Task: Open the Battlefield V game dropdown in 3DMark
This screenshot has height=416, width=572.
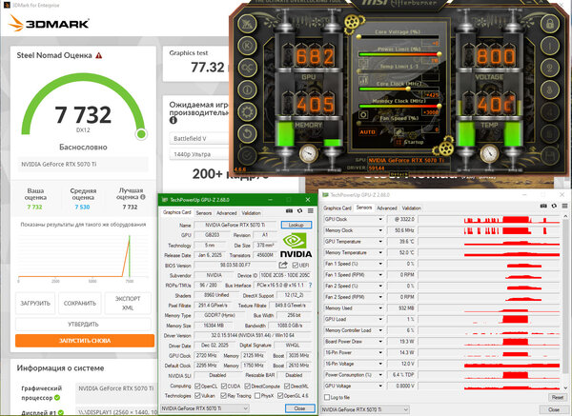Action: 198,138
